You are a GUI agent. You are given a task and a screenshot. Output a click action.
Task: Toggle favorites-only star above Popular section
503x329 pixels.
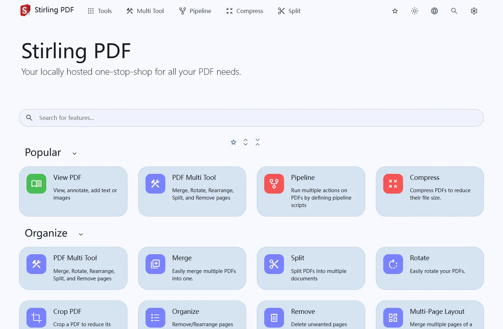(233, 142)
